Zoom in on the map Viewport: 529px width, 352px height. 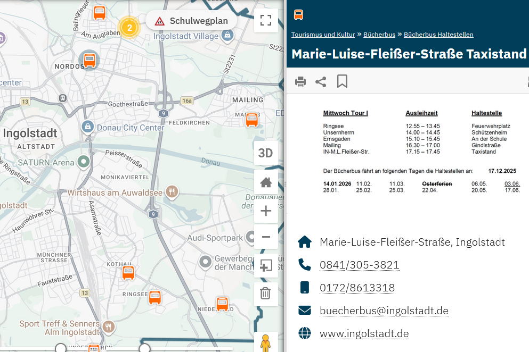(x=265, y=211)
